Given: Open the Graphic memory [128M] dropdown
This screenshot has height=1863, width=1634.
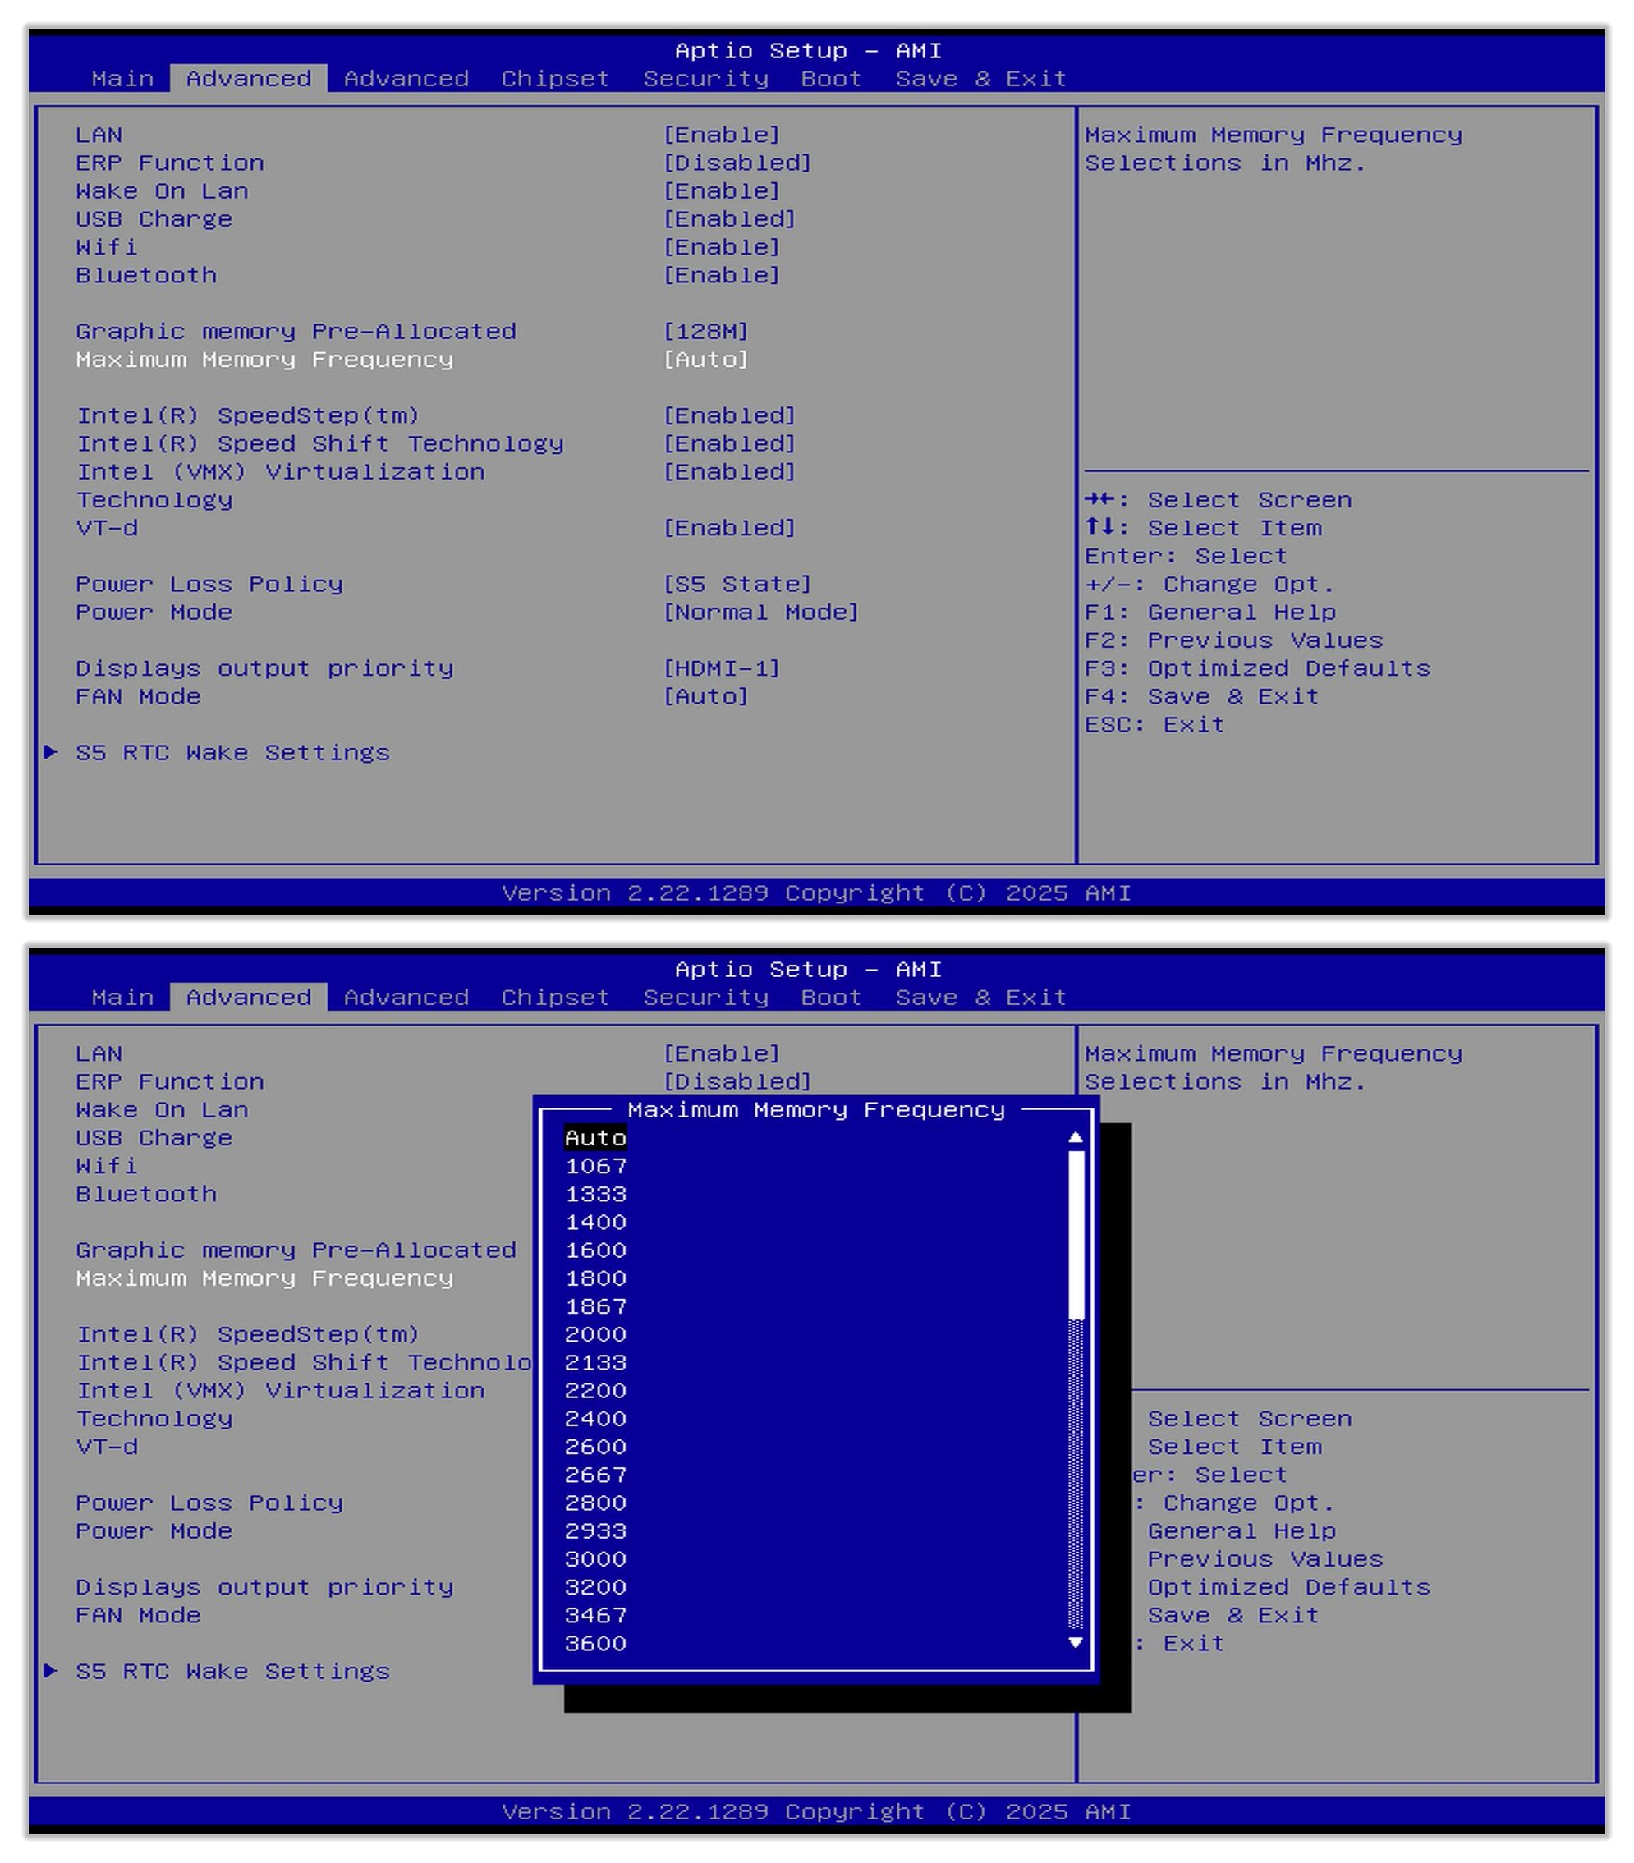Looking at the screenshot, I should click(x=705, y=331).
